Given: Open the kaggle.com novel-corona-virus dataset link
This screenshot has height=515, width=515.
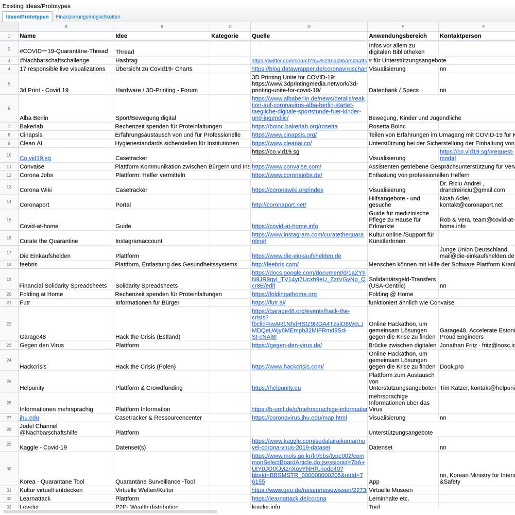Looking at the screenshot, I should [x=308, y=444].
